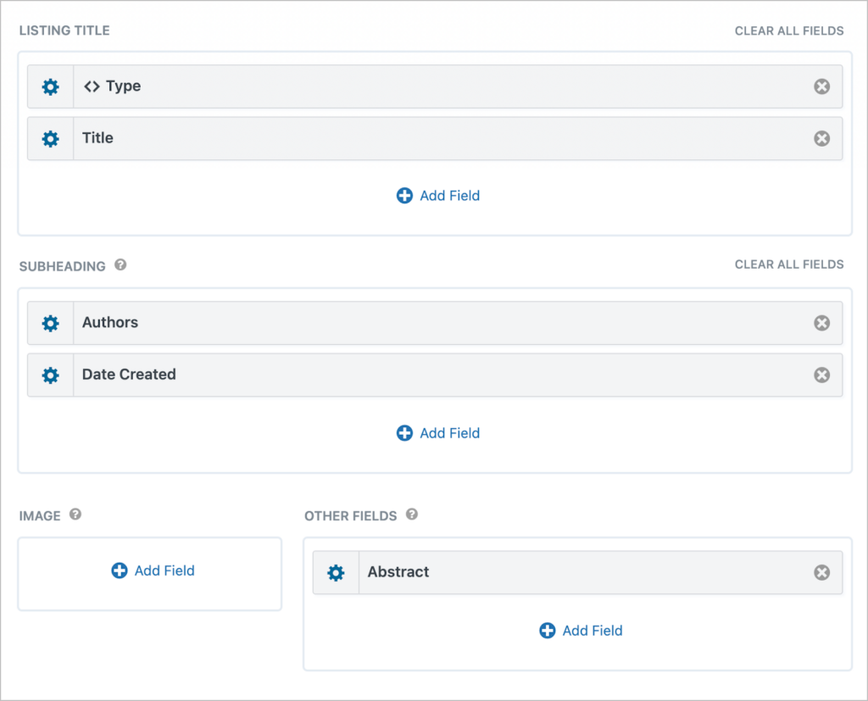The height and width of the screenshot is (701, 868).
Task: Remove the Date Created field
Action: 822,375
